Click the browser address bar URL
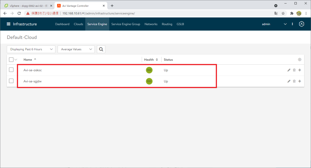This screenshot has height=168, width=311. [98, 13]
